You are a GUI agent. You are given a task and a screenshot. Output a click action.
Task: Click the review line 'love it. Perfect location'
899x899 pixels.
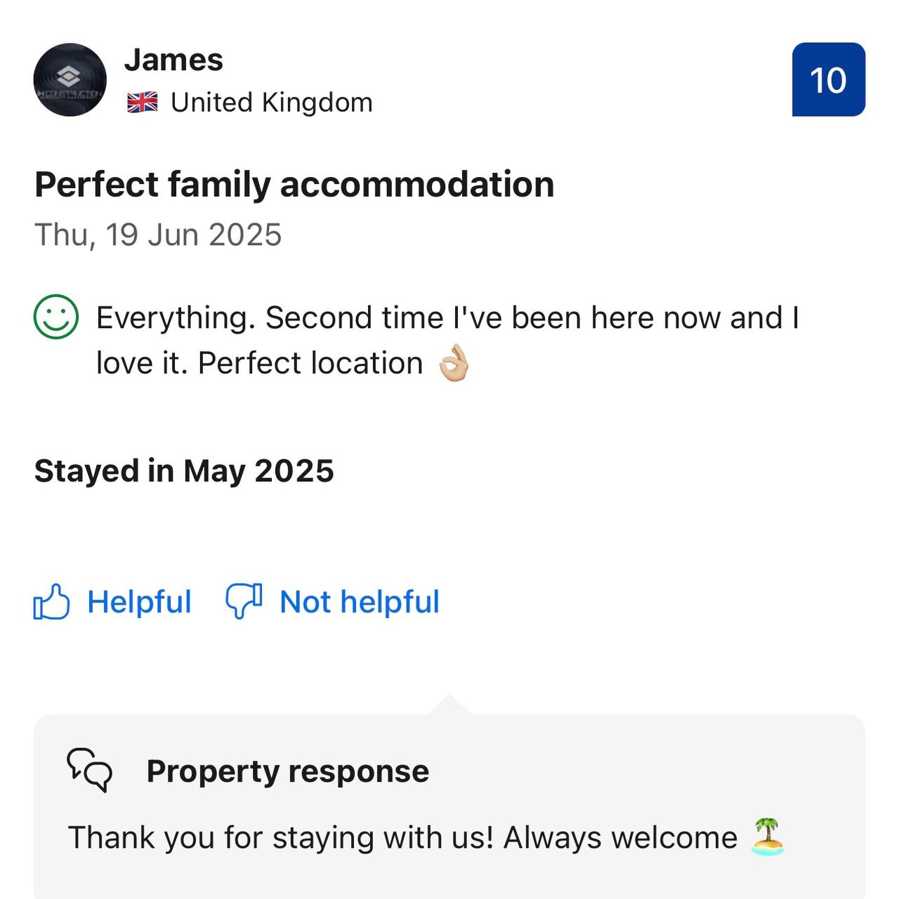[x=260, y=363]
